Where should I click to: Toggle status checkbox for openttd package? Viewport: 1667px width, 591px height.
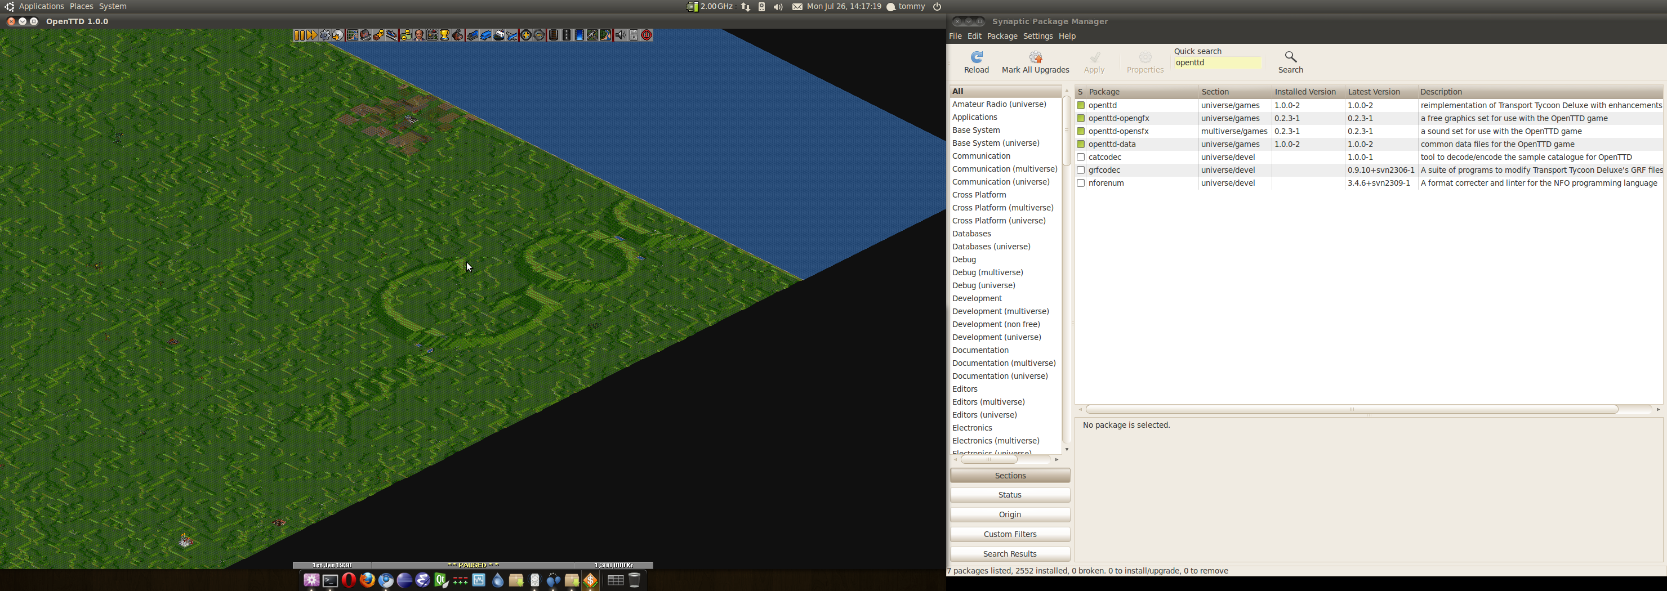pos(1081,105)
